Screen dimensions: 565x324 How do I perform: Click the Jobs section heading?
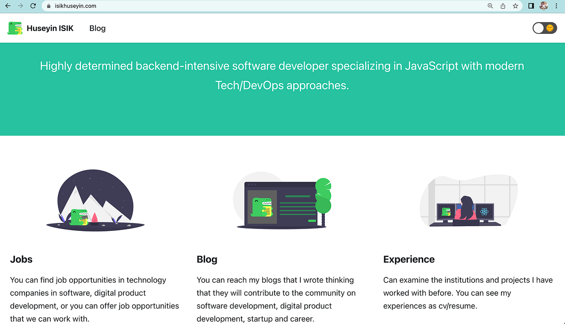click(21, 259)
